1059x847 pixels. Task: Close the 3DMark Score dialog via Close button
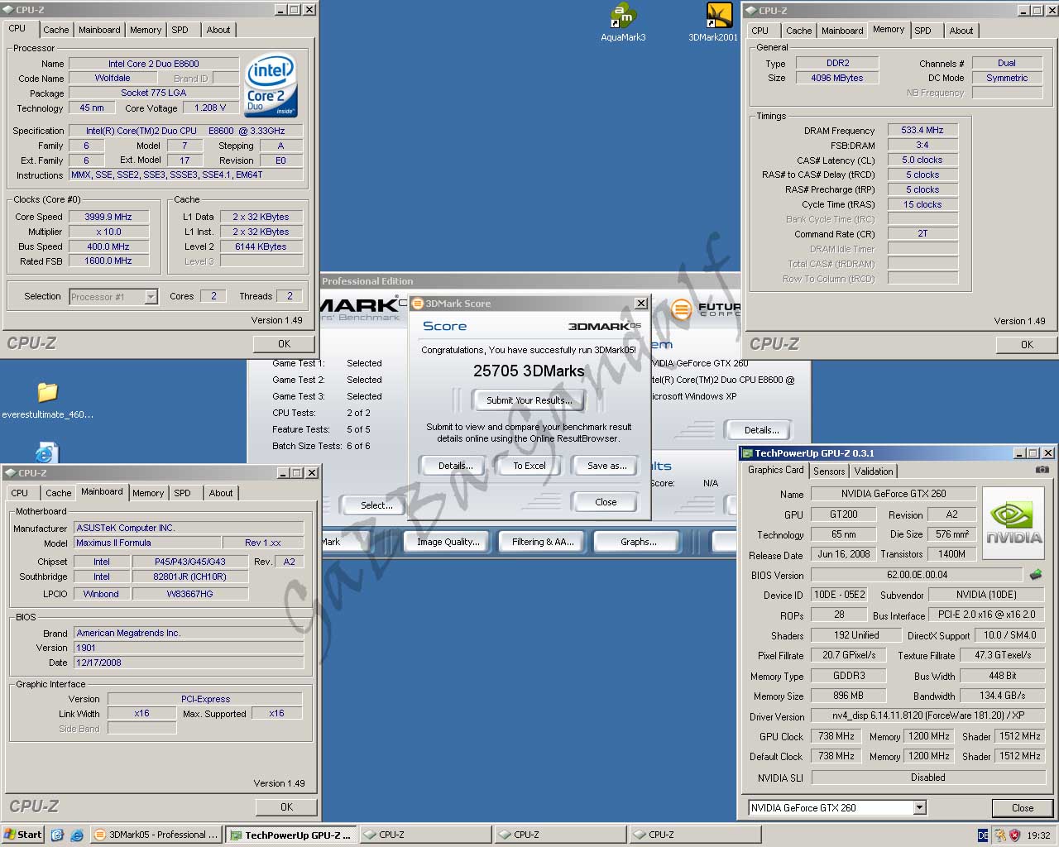pos(606,502)
